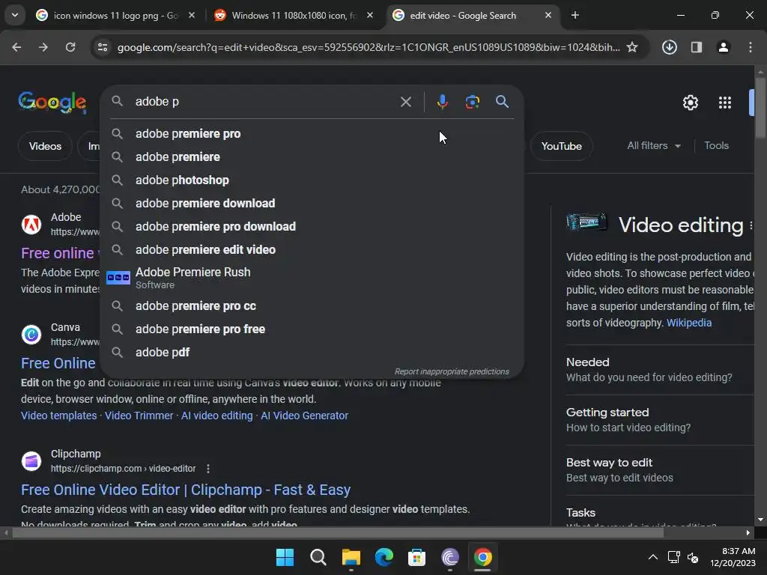Open Chrome three-dot menu
Screen dimensions: 767x575
(750, 47)
